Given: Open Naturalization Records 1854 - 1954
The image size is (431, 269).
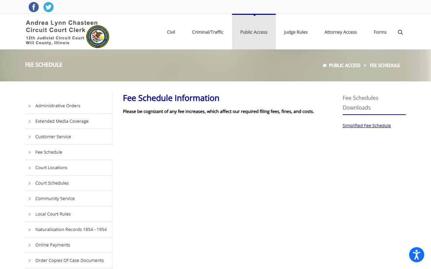Looking at the screenshot, I should [71, 229].
